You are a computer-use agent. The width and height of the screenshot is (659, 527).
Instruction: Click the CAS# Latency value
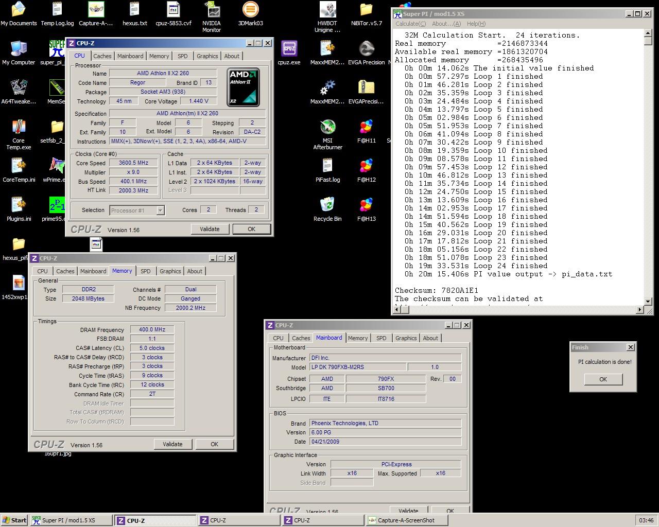(152, 348)
